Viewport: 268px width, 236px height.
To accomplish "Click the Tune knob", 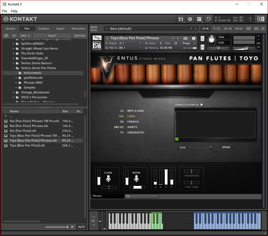I will [x=212, y=40].
